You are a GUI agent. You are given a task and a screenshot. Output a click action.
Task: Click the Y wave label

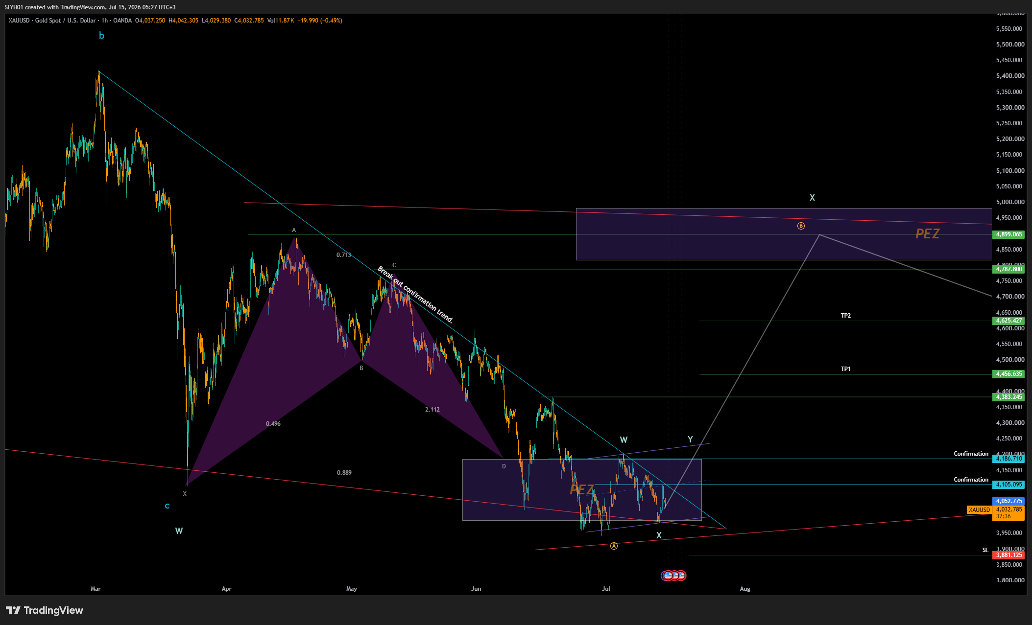tap(690, 440)
